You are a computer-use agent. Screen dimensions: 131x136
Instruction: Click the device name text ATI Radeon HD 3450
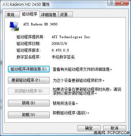click(41, 24)
